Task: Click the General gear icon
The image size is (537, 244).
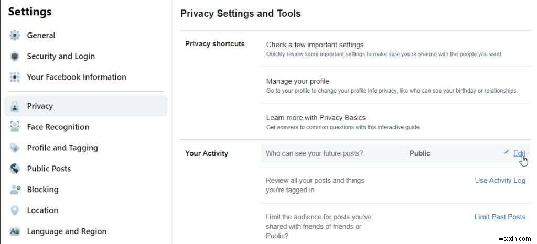Action: pos(15,36)
